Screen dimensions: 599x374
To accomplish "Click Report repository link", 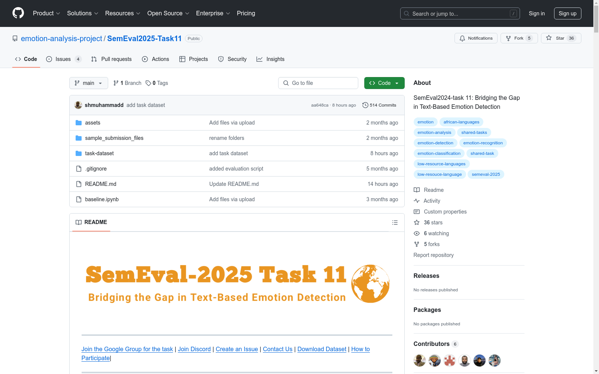I will [434, 255].
